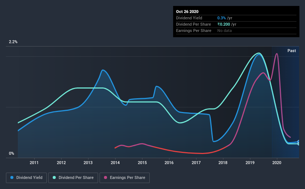Click the teal end-of-line data point marker
Viewport: 305px width, 189px height.
pyautogui.click(x=299, y=144)
